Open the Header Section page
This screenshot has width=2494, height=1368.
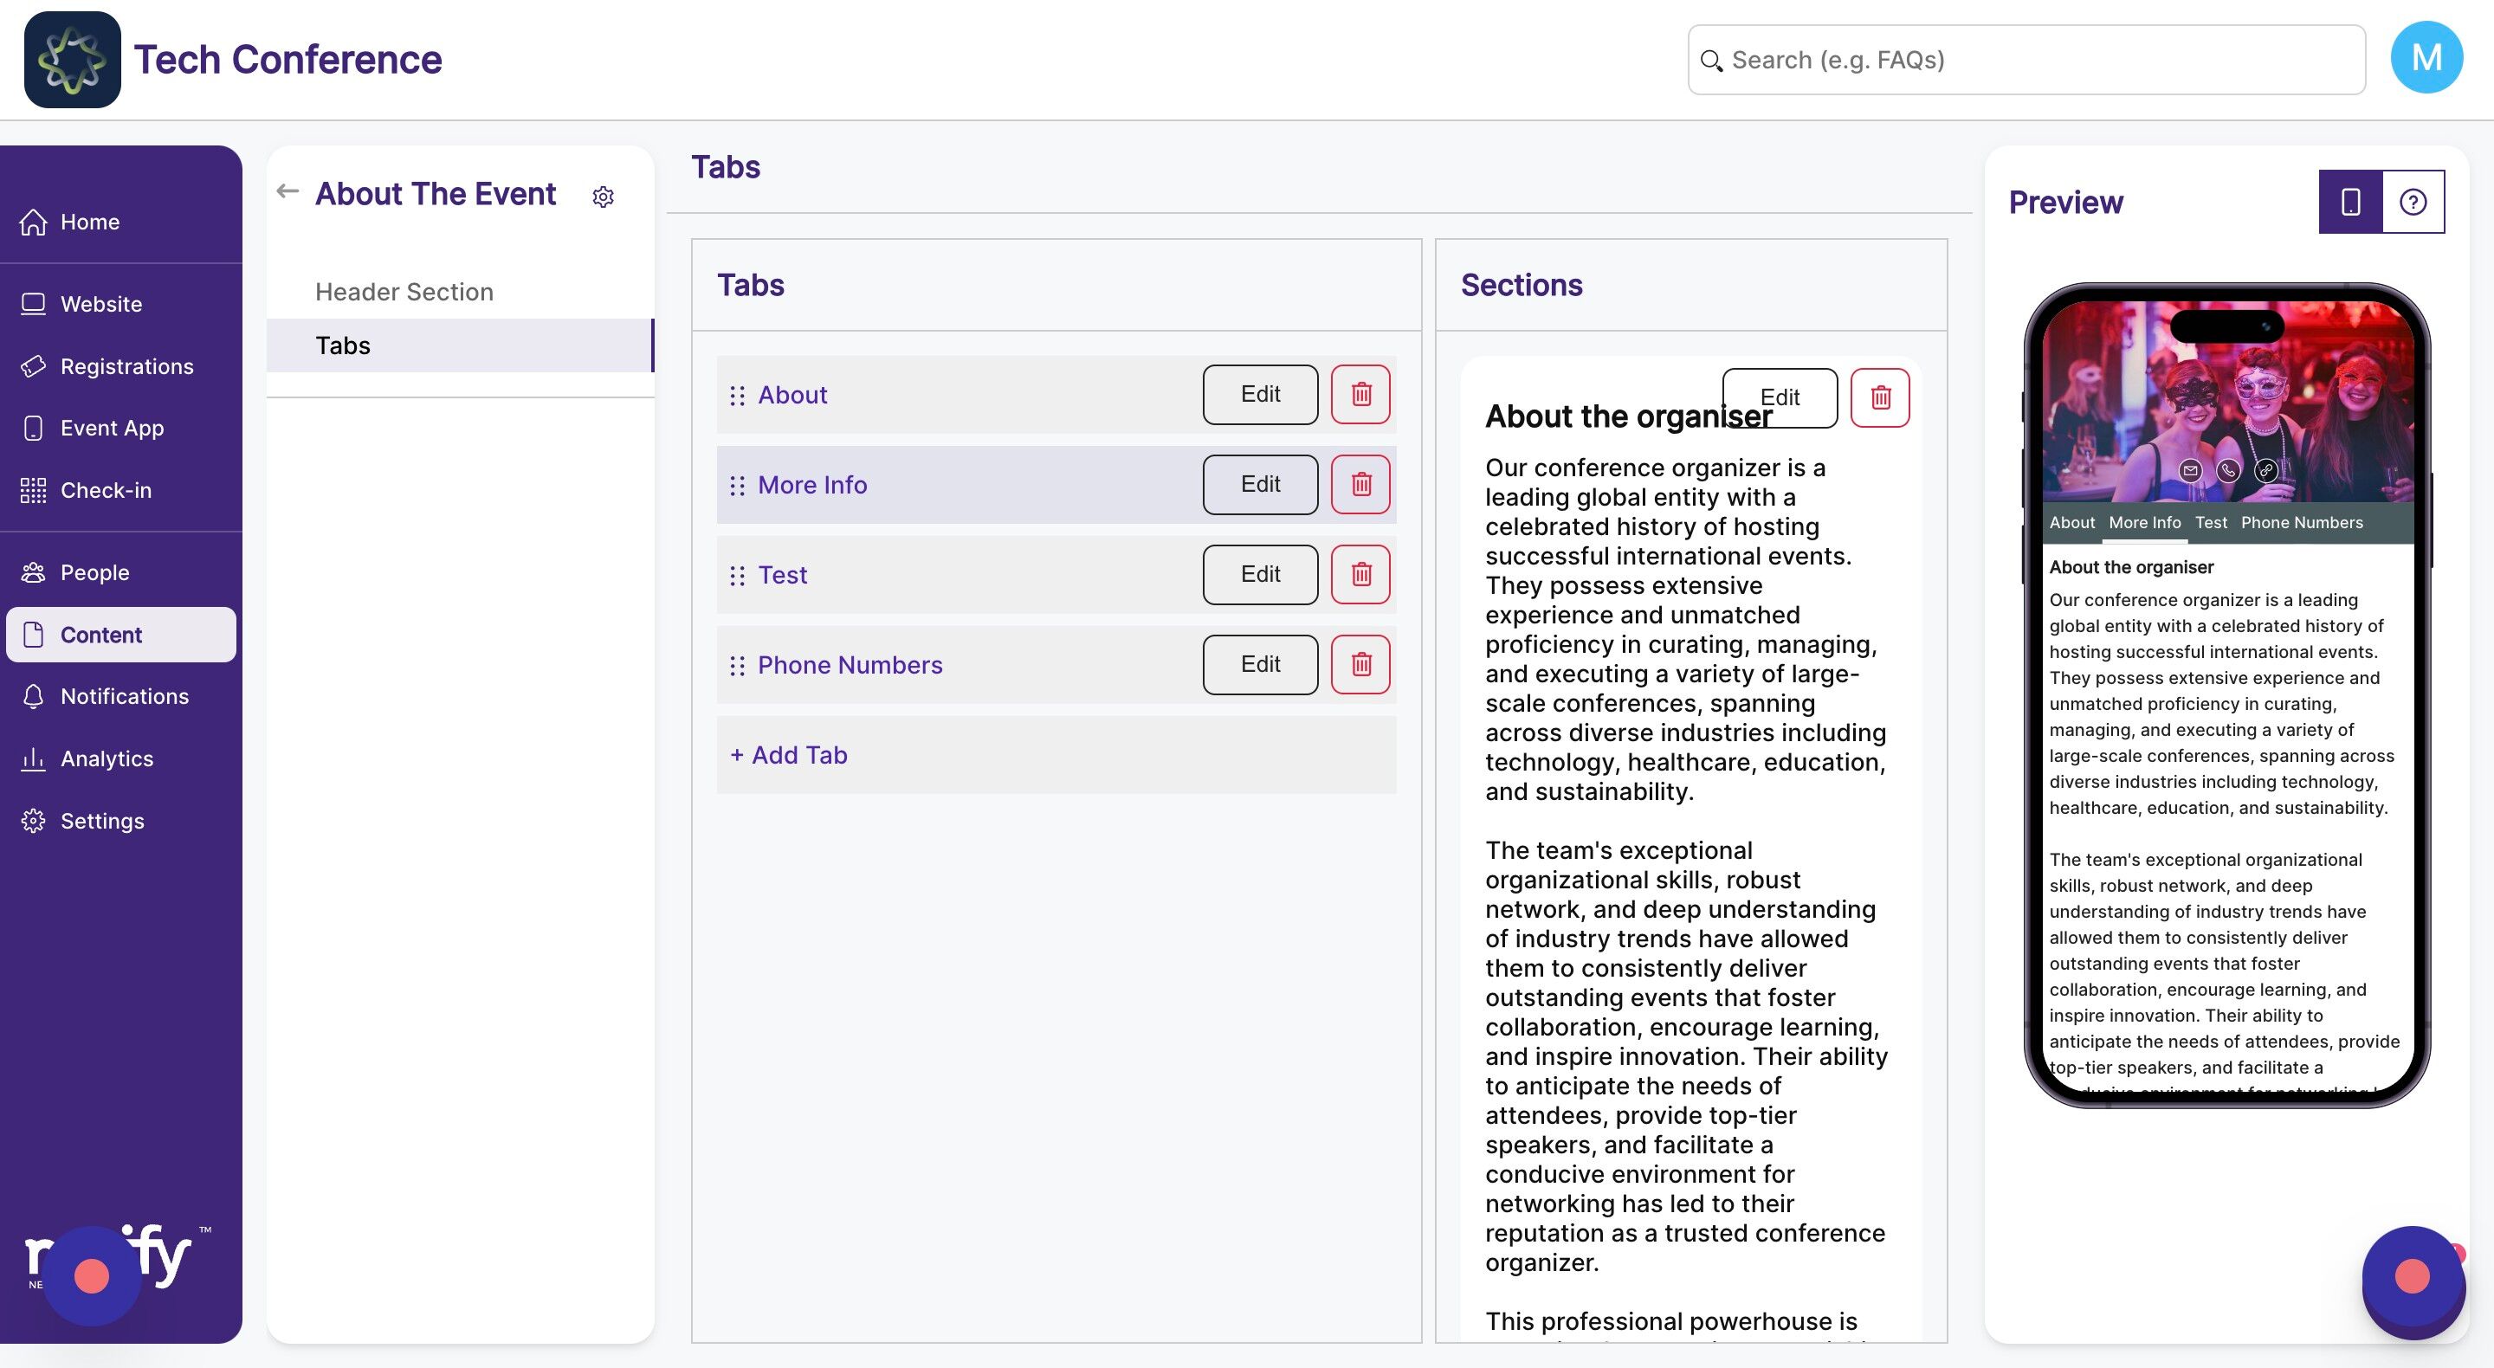(404, 292)
